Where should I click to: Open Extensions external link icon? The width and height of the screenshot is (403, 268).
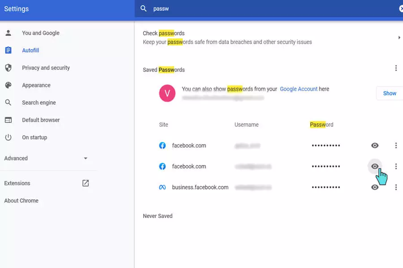tap(86, 183)
